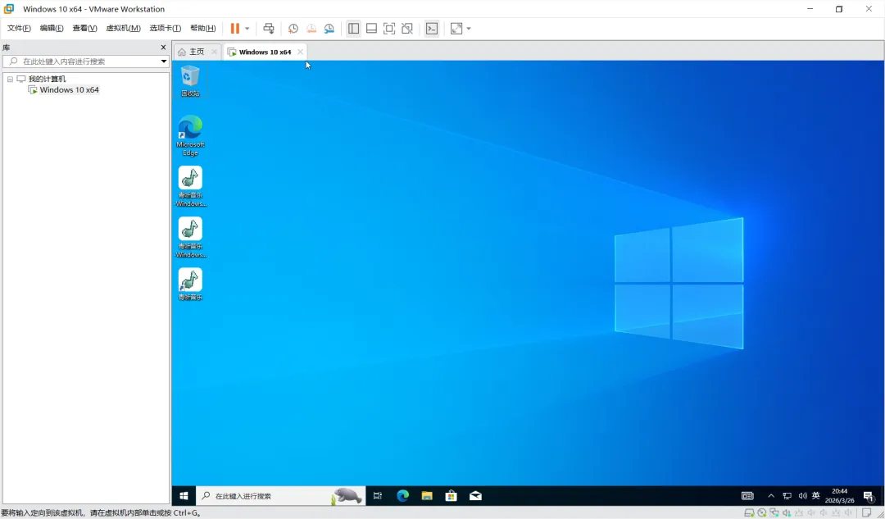885x519 pixels.
Task: Toggle the console view button
Action: 432,28
